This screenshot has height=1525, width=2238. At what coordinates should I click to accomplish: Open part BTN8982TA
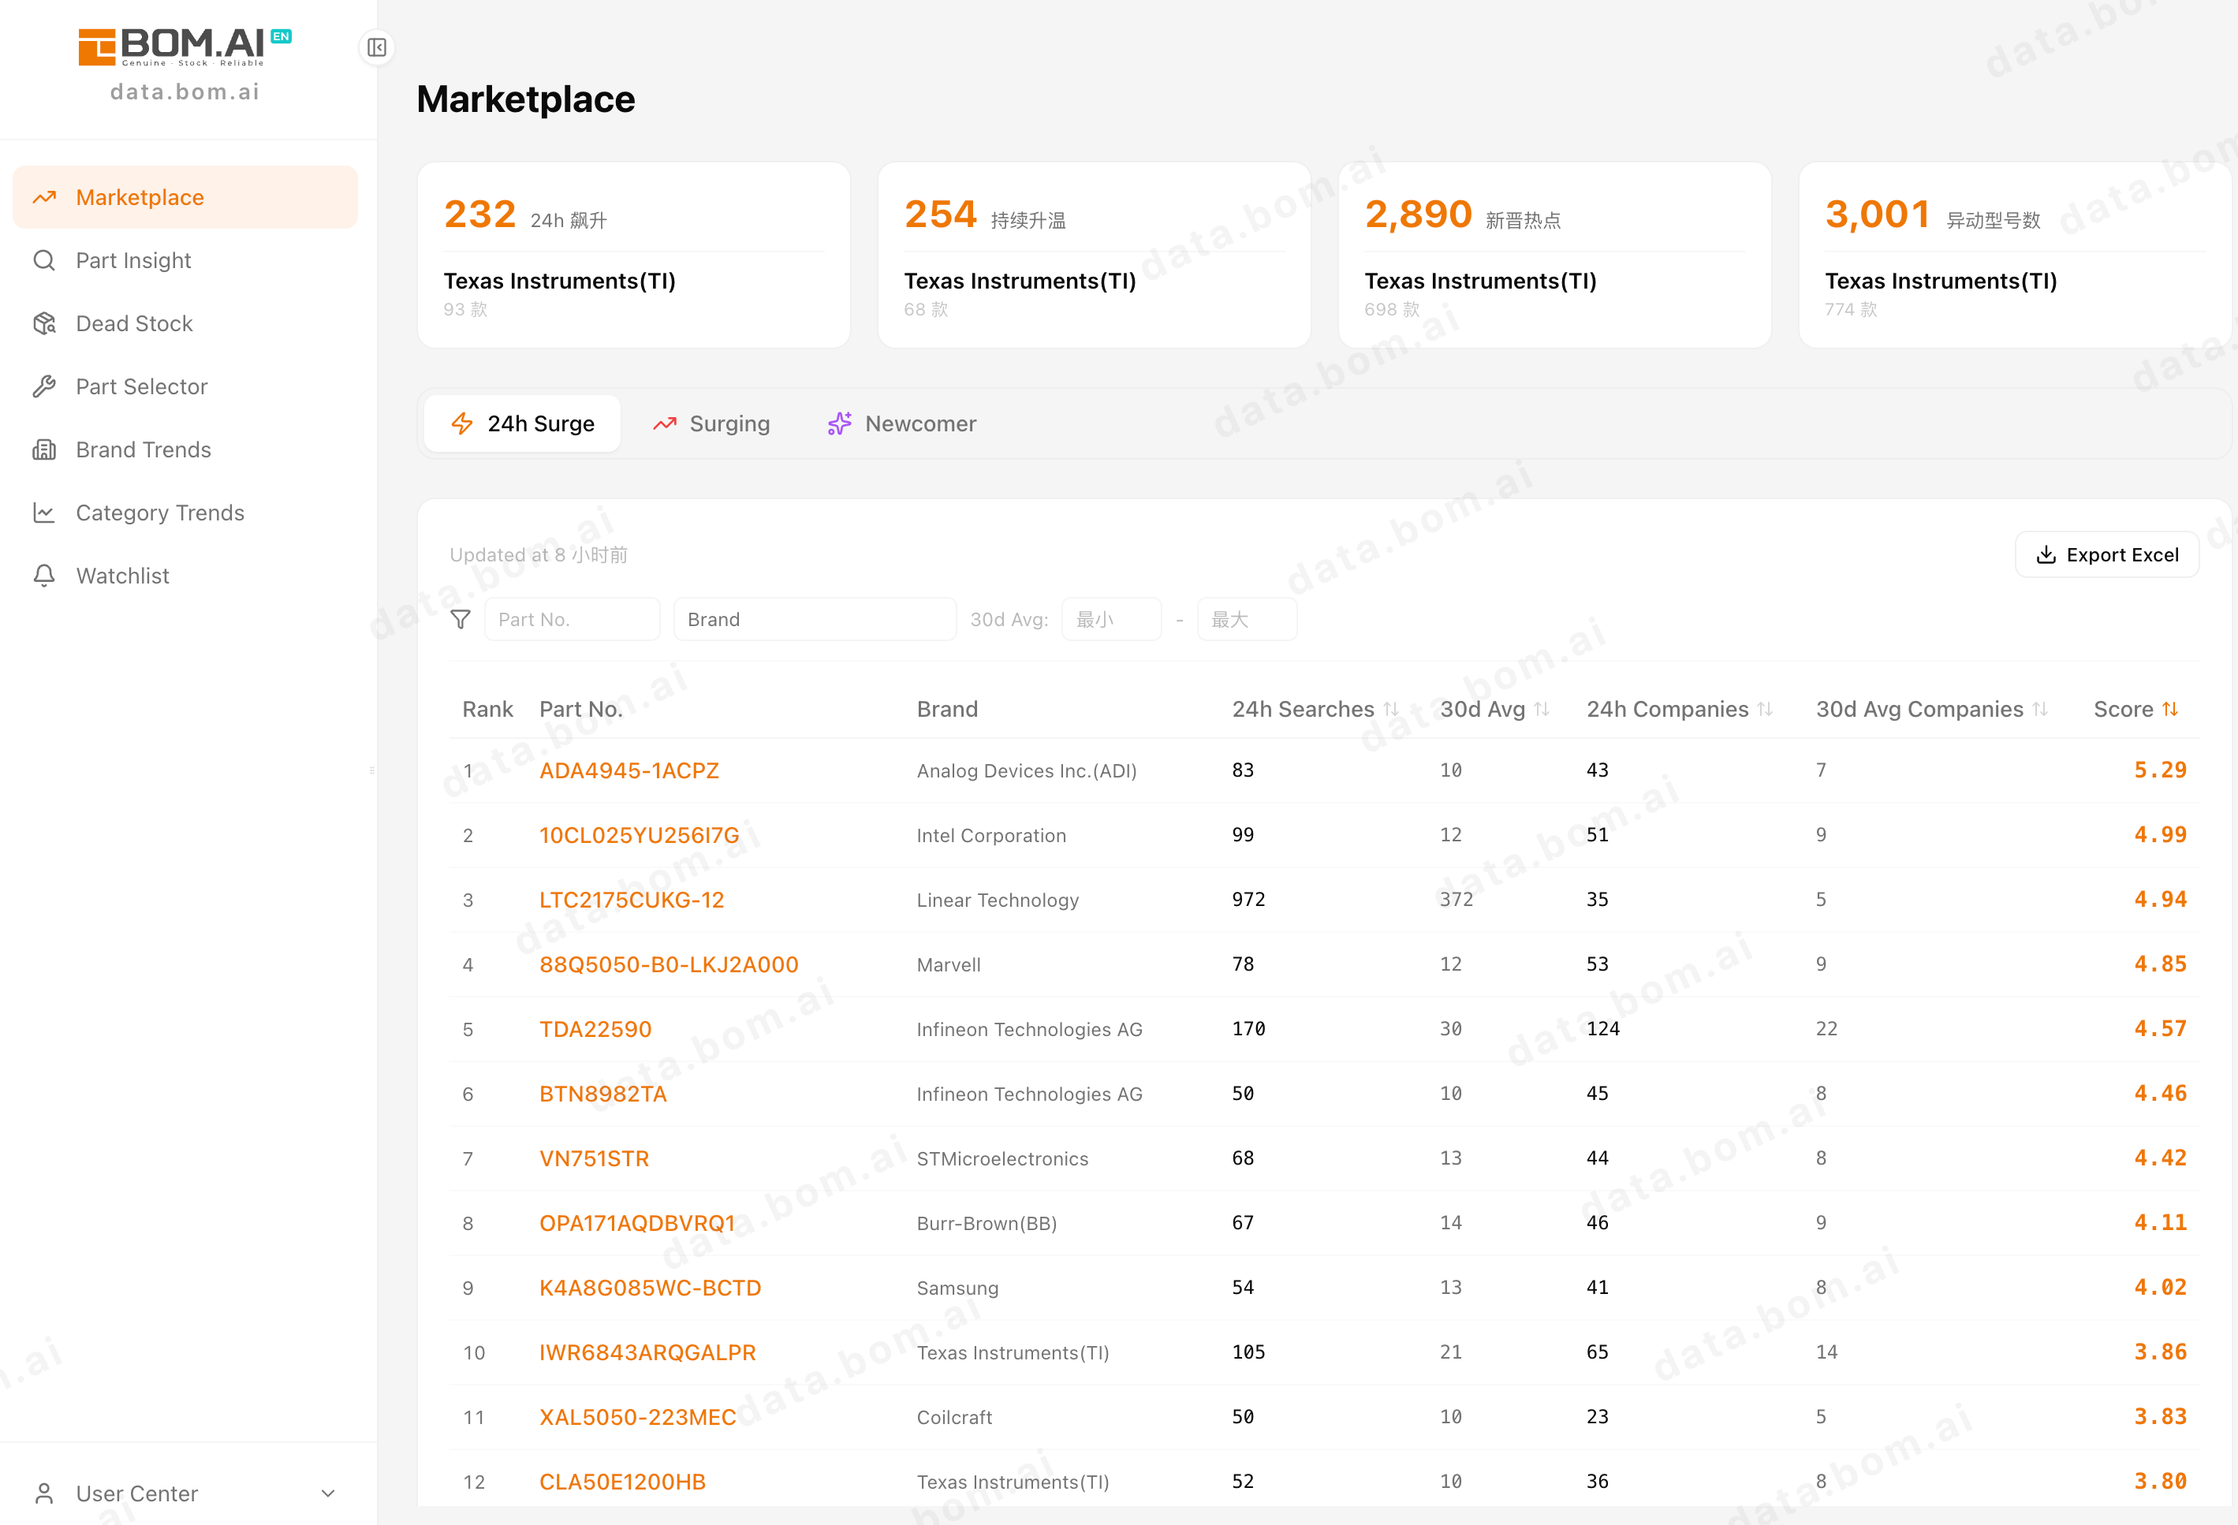tap(602, 1094)
